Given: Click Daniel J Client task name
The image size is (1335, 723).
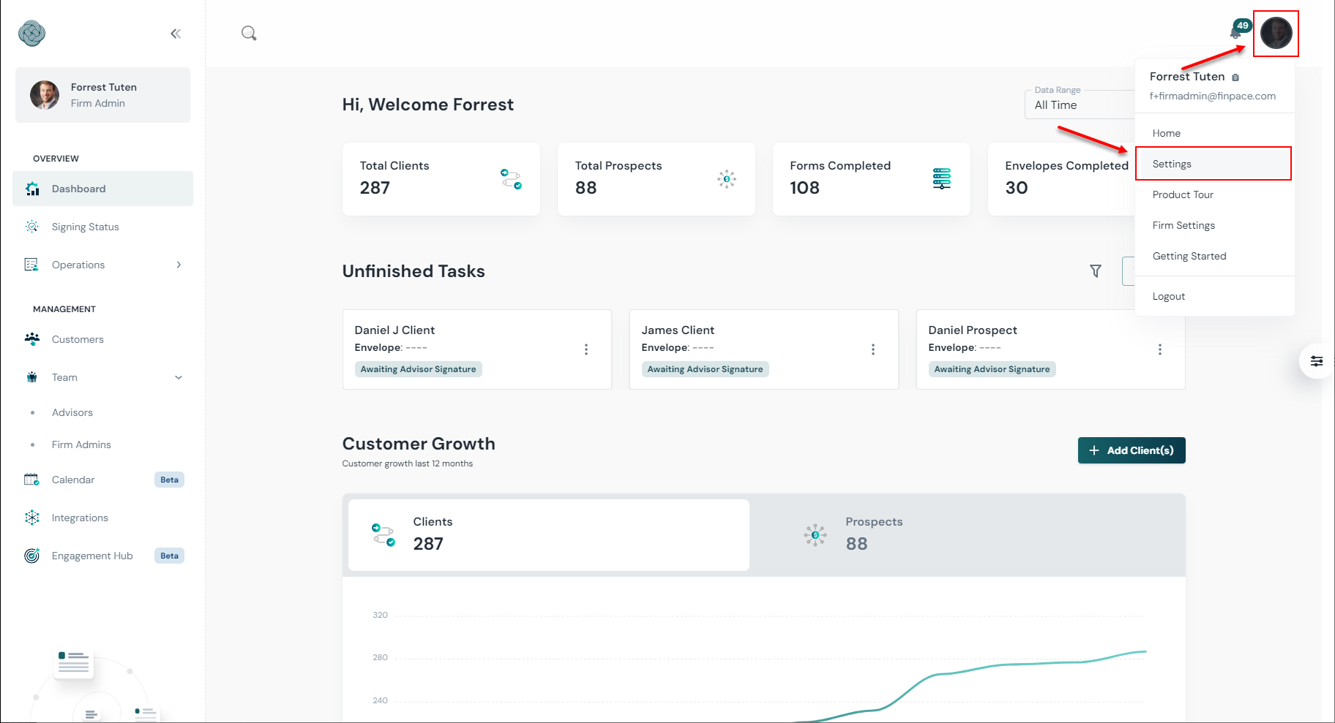Looking at the screenshot, I should click(394, 330).
